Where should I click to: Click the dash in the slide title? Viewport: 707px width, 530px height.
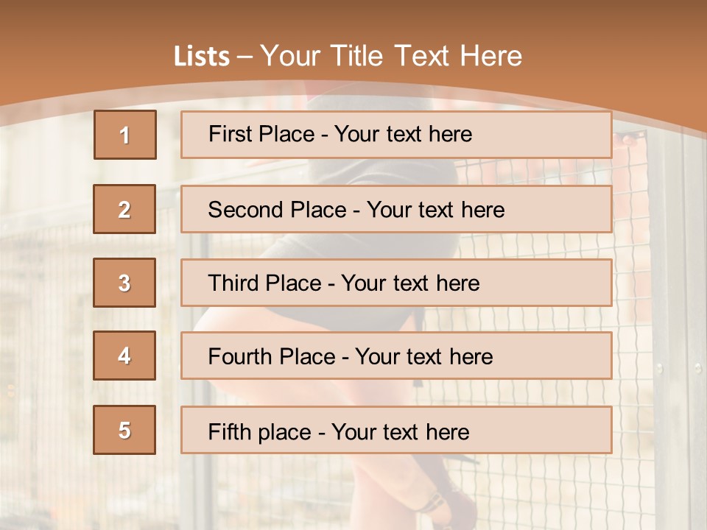coord(245,57)
